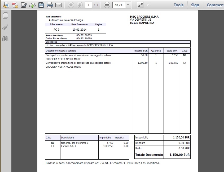Go to previous page up arrow
This screenshot has width=224, height=172.
(x=71, y=5)
